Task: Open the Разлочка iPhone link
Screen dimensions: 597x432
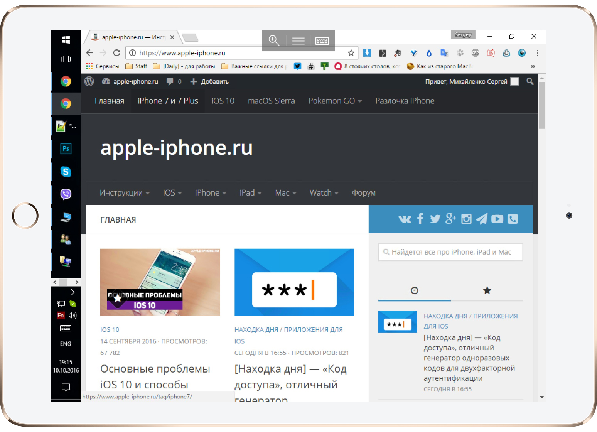Action: (405, 101)
